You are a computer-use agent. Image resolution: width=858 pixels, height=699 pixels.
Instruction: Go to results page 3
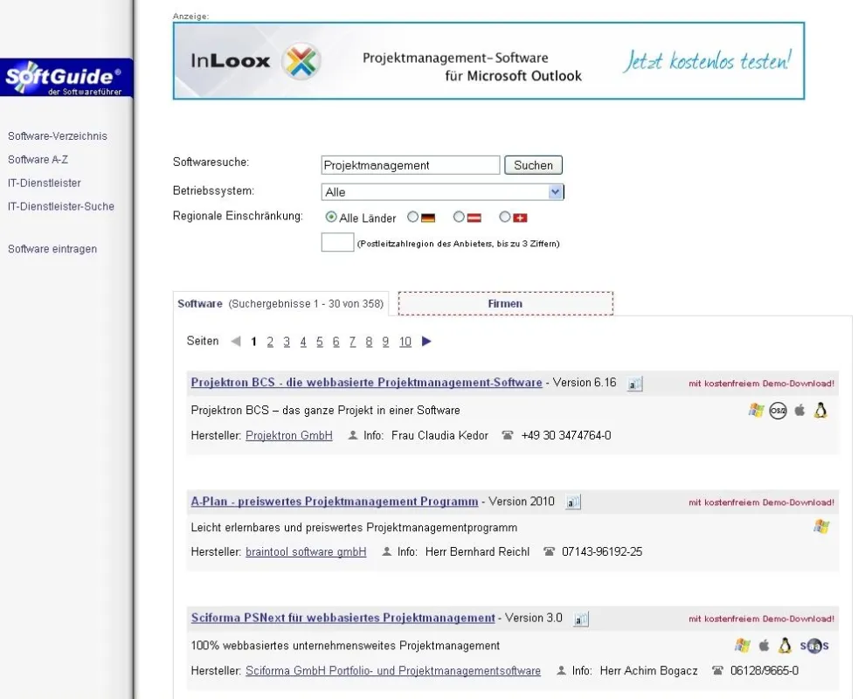(x=287, y=343)
